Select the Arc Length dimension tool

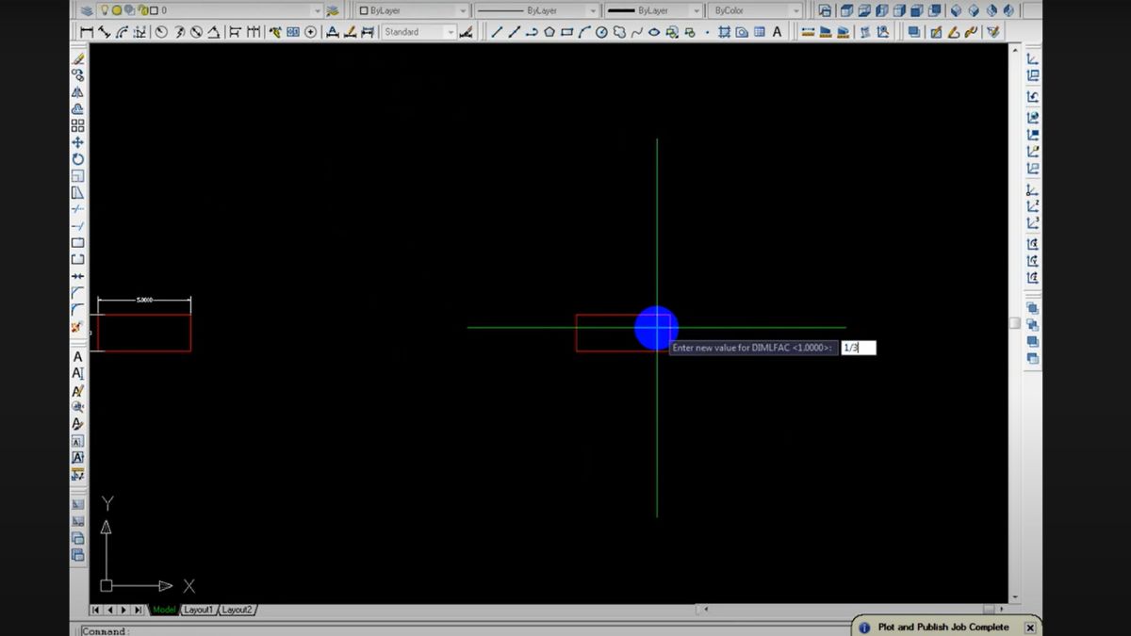(x=122, y=32)
